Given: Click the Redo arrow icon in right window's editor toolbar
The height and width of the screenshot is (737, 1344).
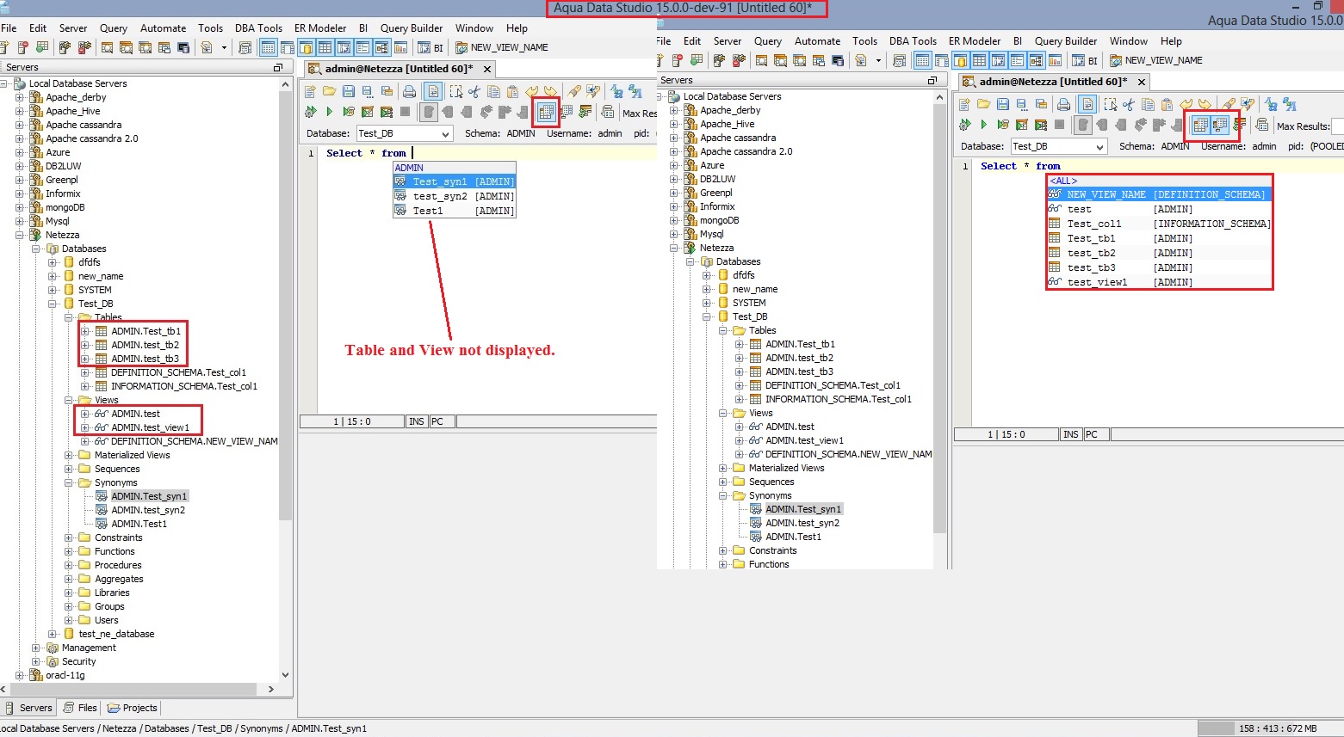Looking at the screenshot, I should [x=1205, y=104].
